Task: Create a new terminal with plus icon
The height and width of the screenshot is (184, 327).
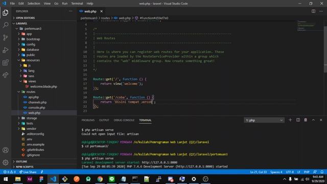Action: [290, 120]
